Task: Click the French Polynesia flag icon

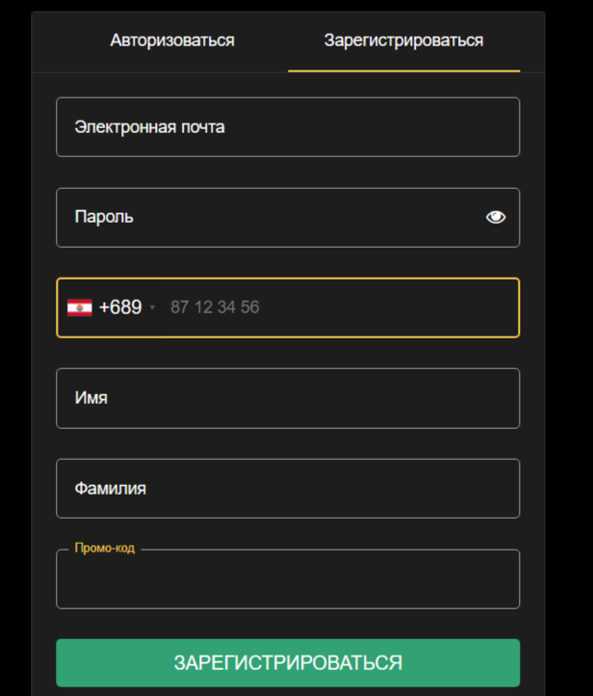Action: tap(79, 308)
